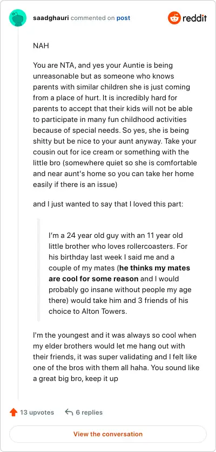Click the reply arrow icon
The image size is (216, 452).
(x=69, y=412)
